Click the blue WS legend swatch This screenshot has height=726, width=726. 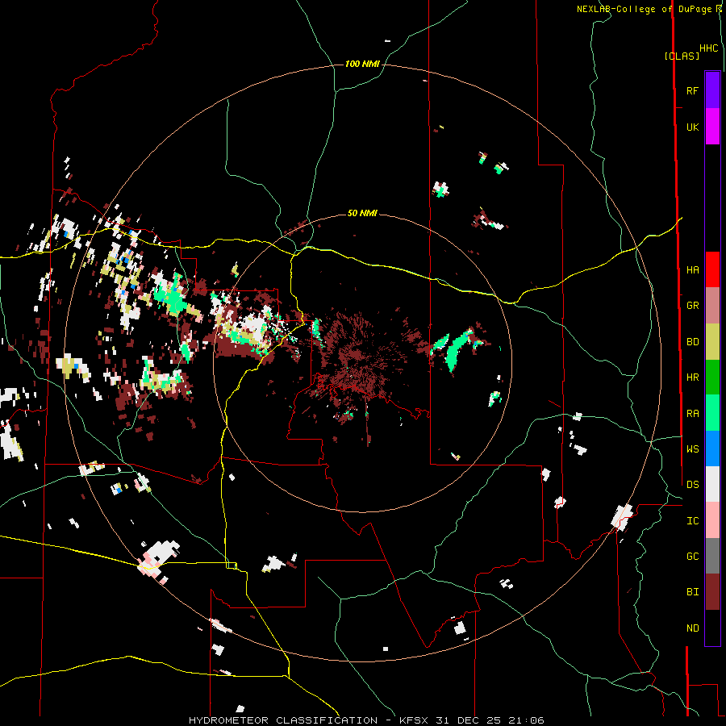pos(712,449)
